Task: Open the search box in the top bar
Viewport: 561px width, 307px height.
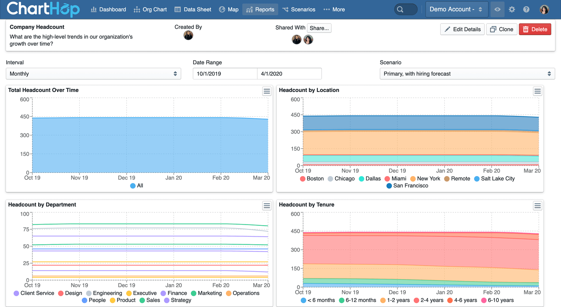Action: [x=405, y=9]
